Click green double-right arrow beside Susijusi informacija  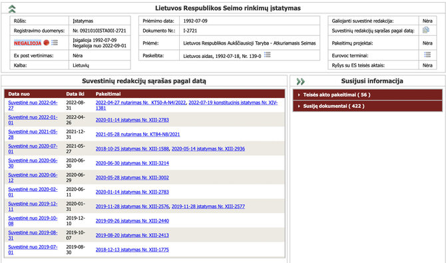(300, 81)
